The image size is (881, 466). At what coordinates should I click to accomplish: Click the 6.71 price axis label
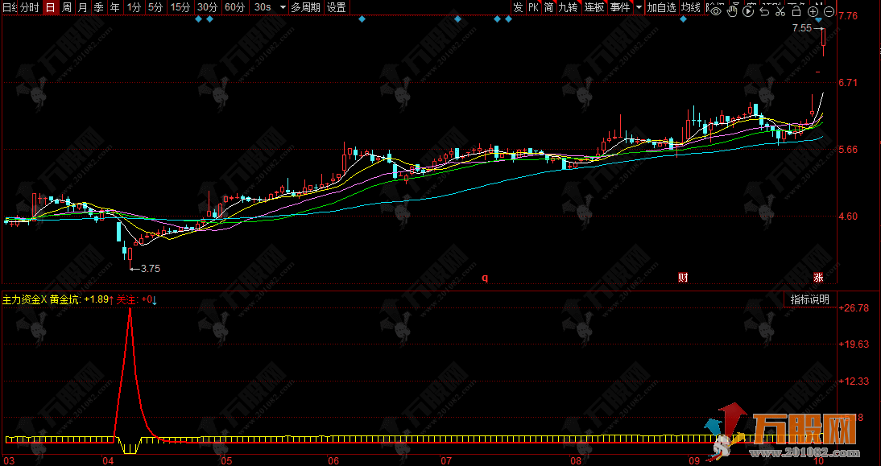tap(848, 83)
